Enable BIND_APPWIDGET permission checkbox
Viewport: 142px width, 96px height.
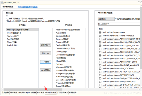click(100, 82)
